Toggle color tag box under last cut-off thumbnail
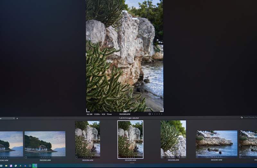This screenshot has width=257, height=168. coord(240,157)
